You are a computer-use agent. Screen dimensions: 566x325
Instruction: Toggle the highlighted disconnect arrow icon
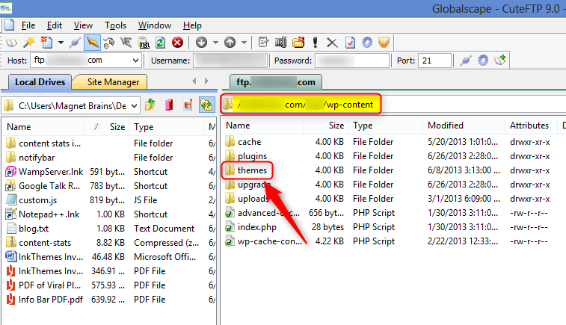92,43
